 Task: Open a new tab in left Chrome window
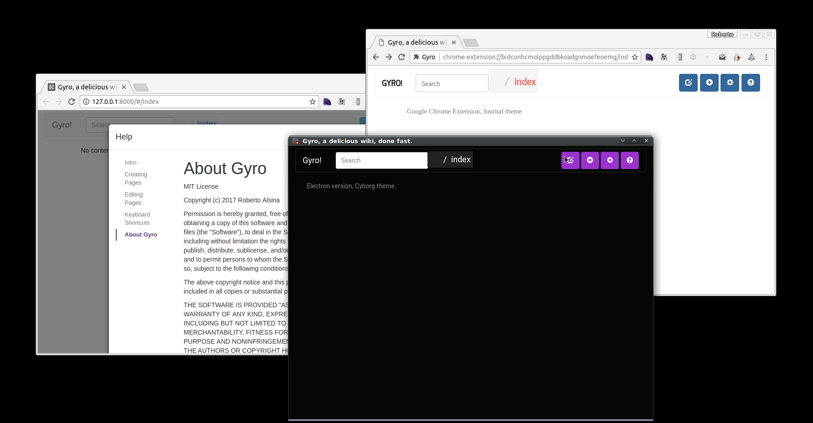(x=141, y=88)
